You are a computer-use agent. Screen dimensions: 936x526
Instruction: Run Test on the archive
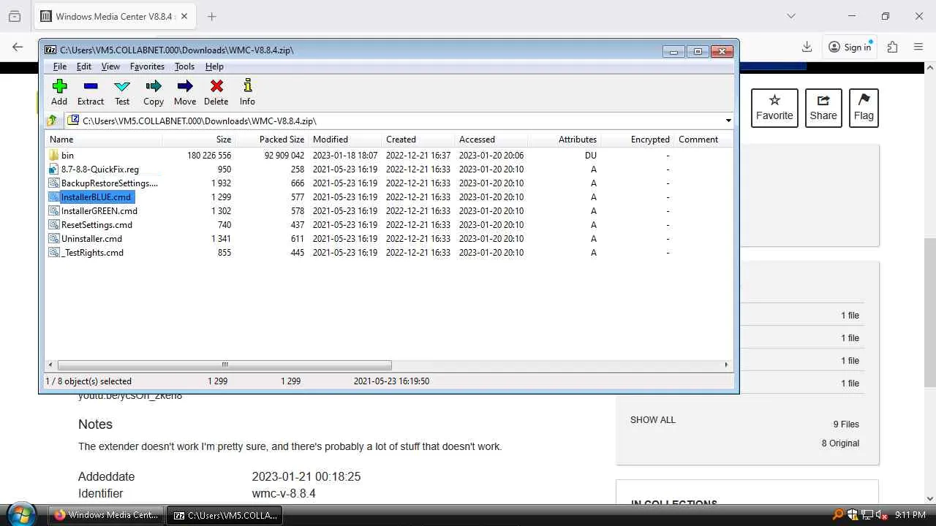click(x=122, y=92)
